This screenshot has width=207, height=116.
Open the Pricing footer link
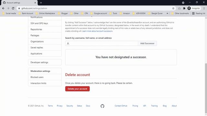(135, 106)
